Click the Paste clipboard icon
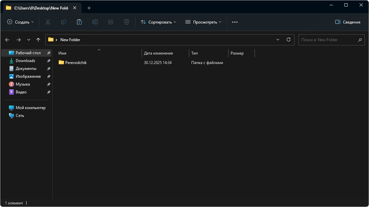Screen dimensions: 369x207 point(79,22)
